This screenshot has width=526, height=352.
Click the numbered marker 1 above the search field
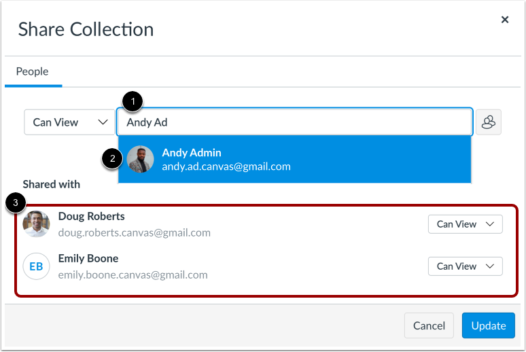133,101
